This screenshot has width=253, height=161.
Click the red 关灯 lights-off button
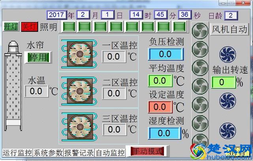pos(30,27)
